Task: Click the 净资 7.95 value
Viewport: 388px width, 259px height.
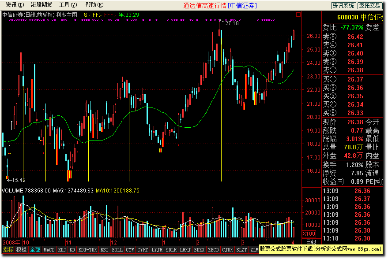Action: pyautogui.click(x=357, y=173)
